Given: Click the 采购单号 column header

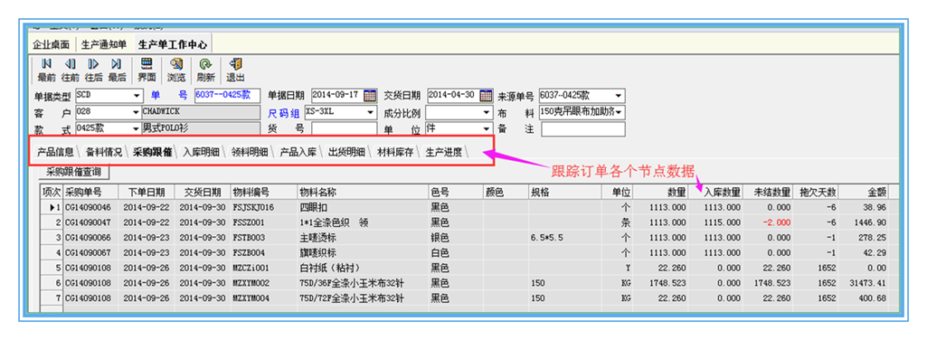Looking at the screenshot, I should 90,192.
